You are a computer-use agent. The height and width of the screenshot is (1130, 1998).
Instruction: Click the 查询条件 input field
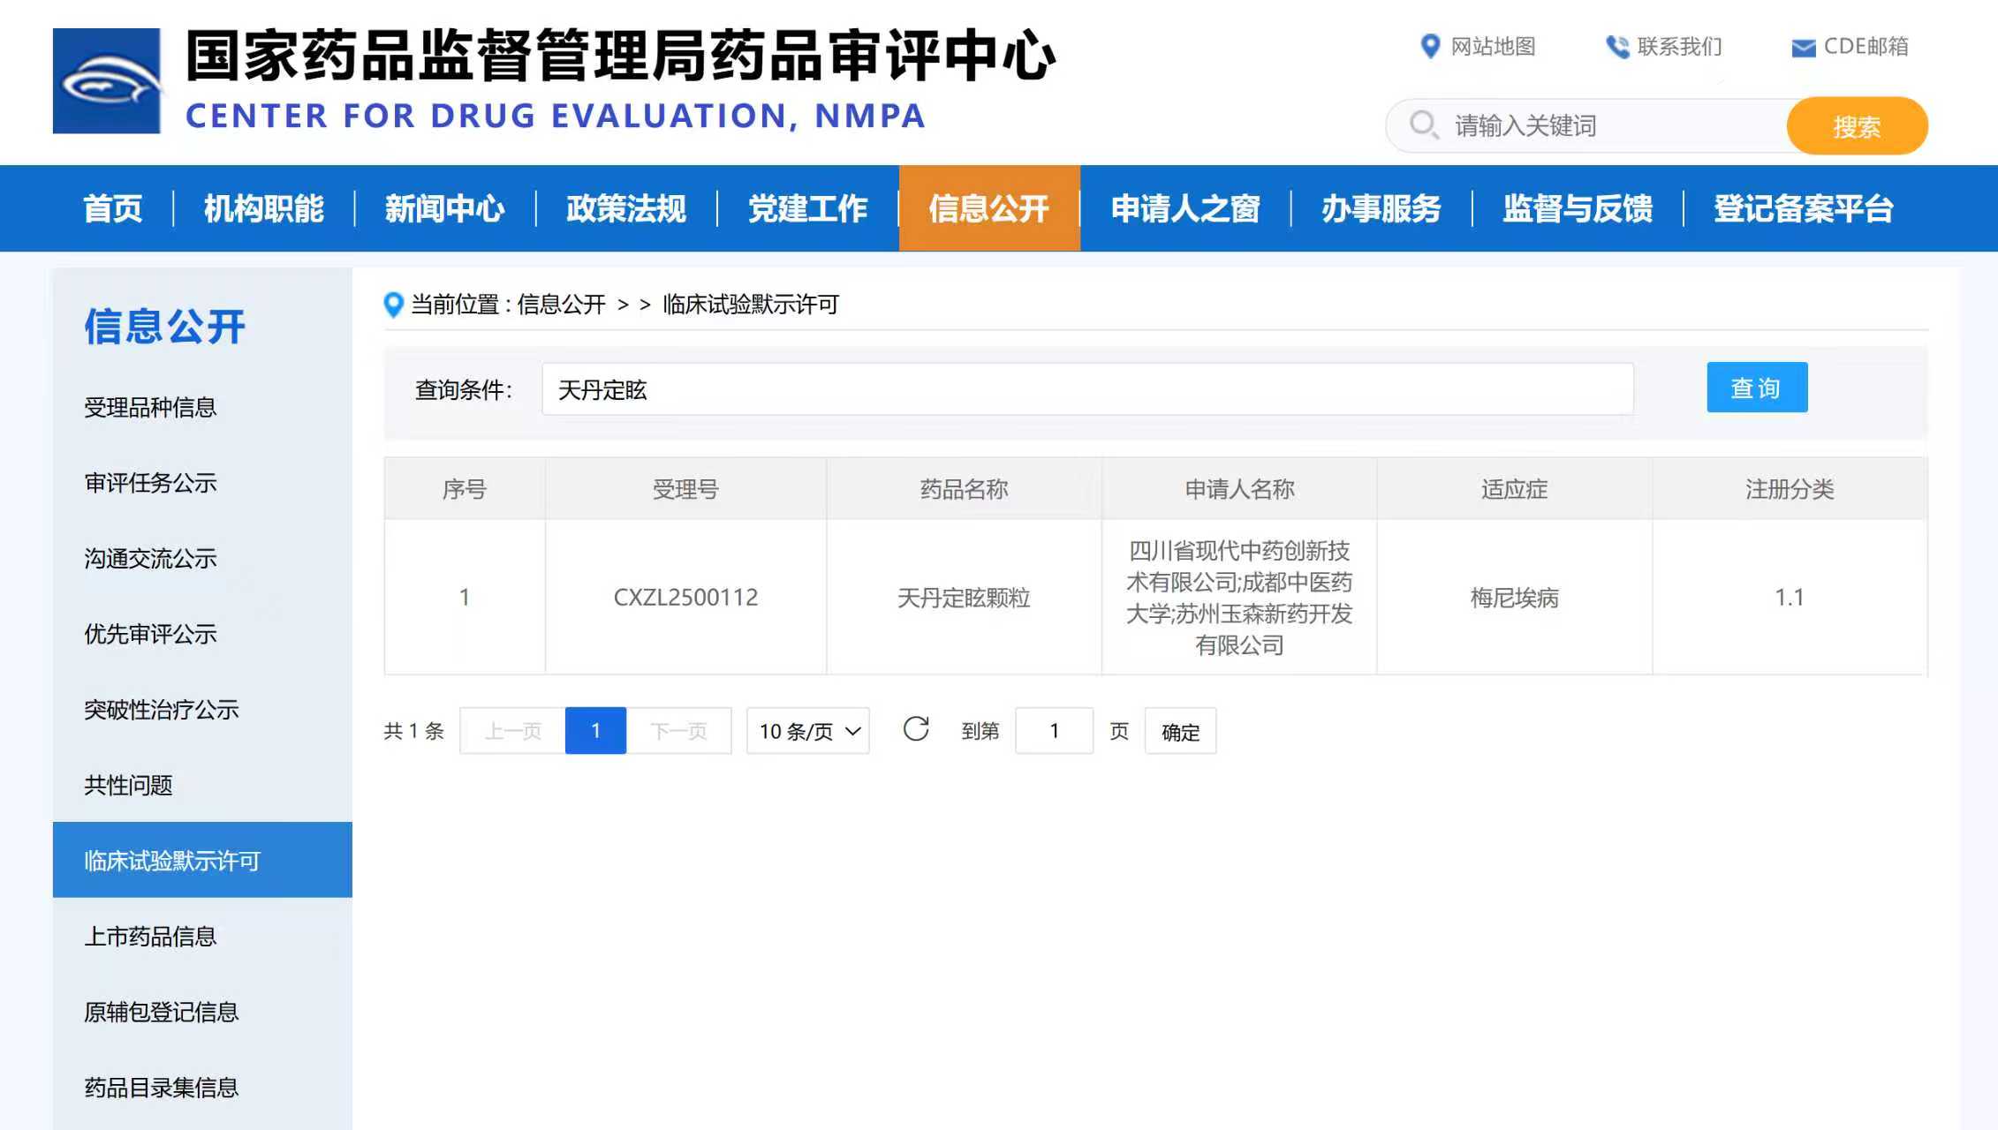tap(1086, 389)
